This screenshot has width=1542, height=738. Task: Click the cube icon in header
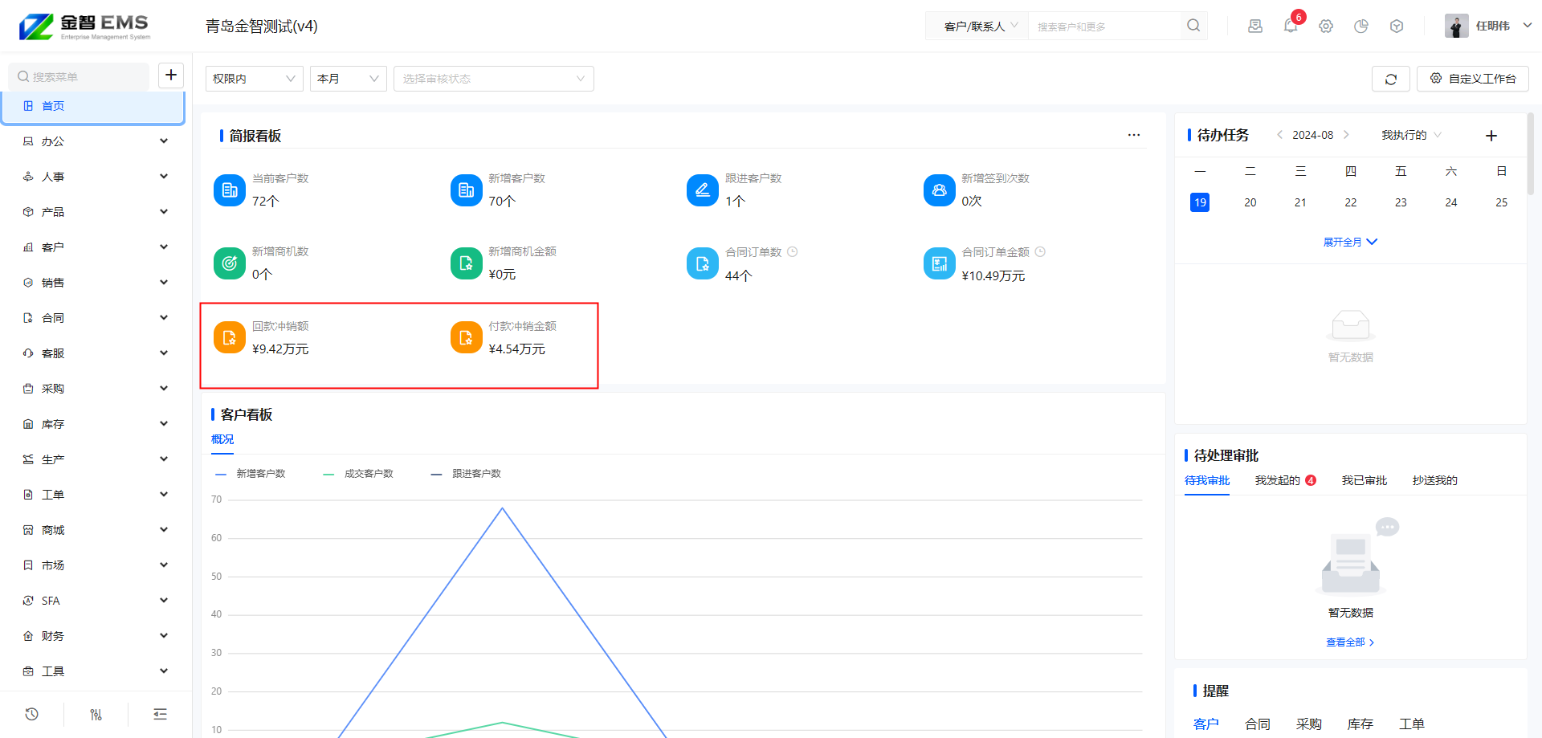click(x=1397, y=26)
